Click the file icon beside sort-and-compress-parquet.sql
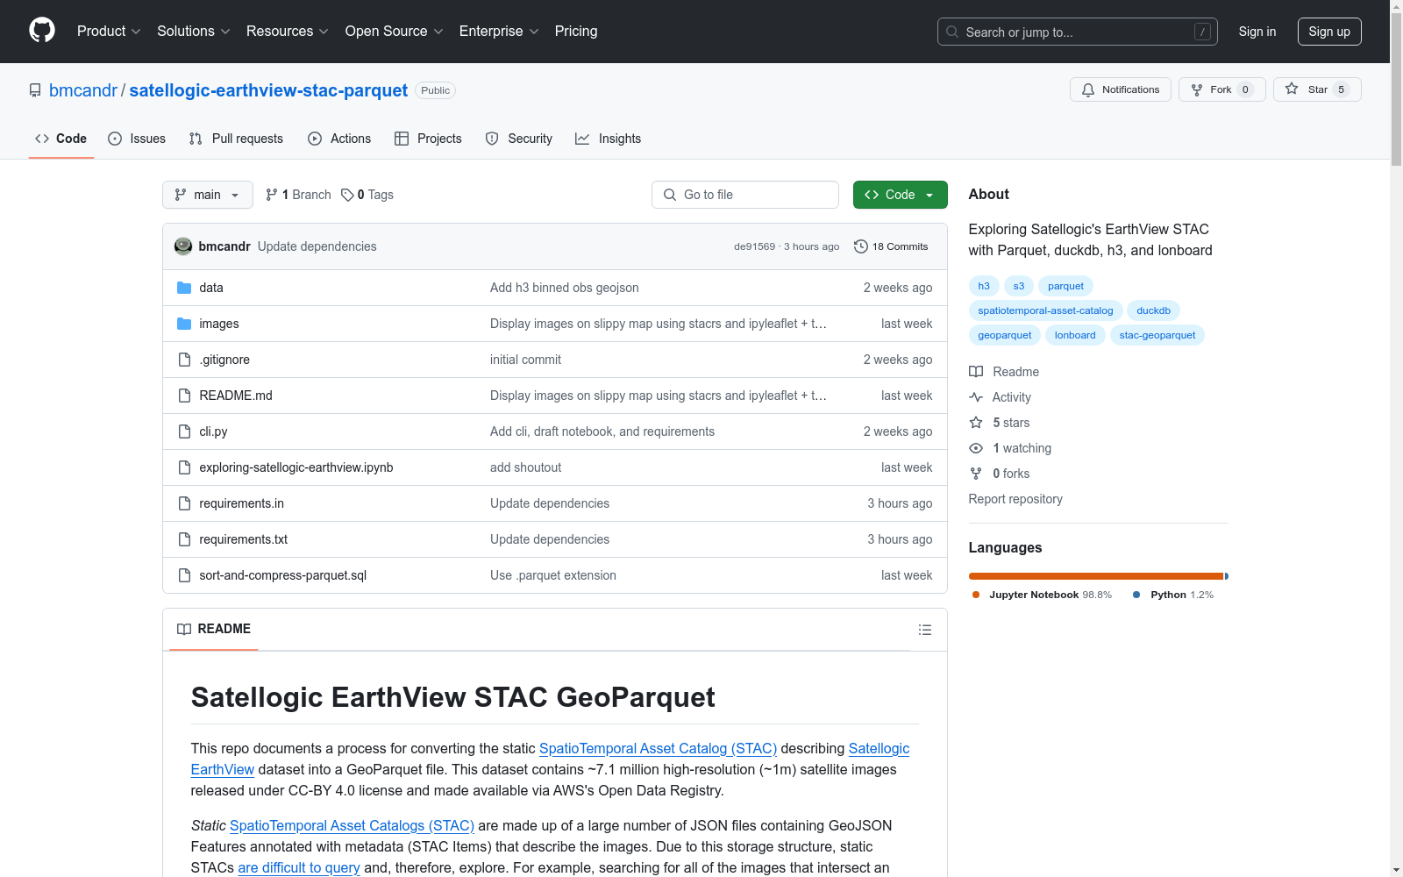 tap(184, 575)
